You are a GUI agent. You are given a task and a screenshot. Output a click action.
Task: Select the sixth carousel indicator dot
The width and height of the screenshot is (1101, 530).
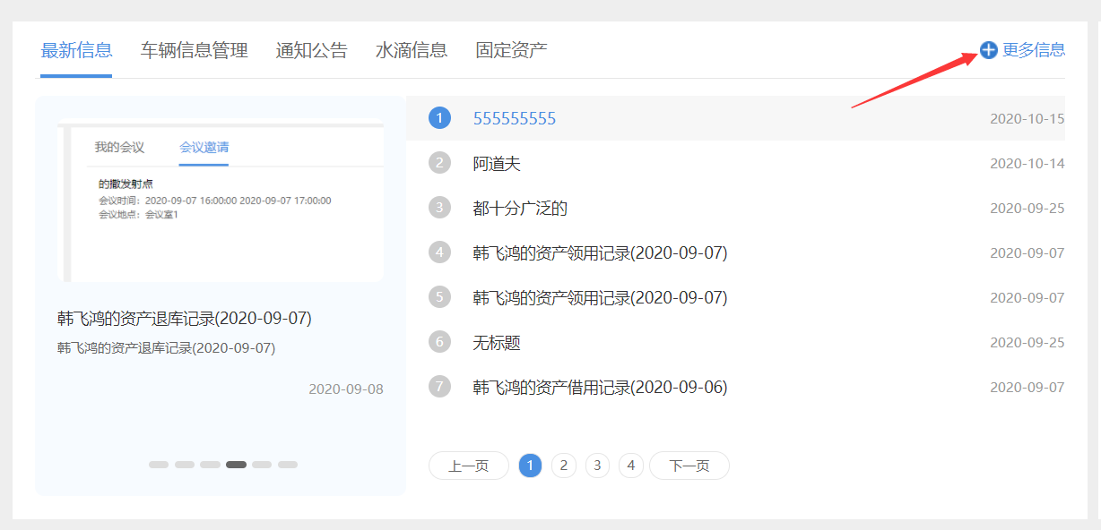[x=288, y=465]
